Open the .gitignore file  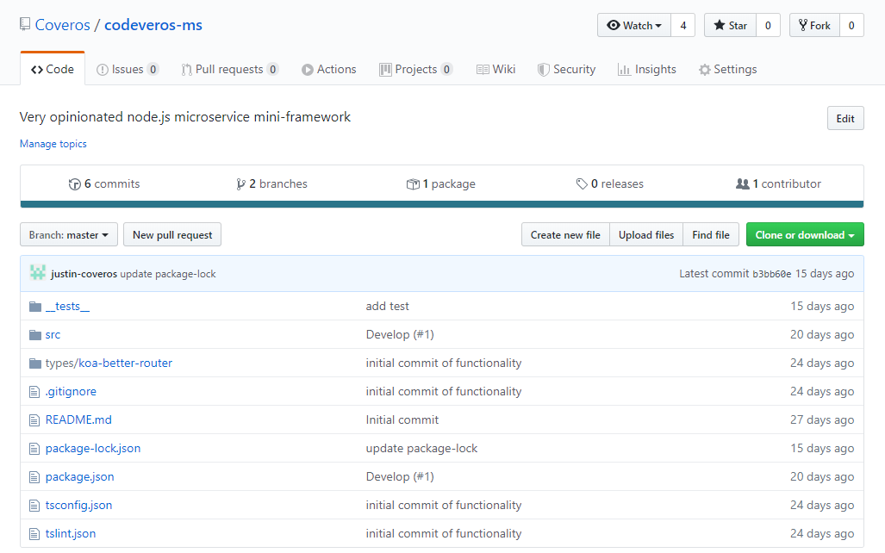click(x=71, y=392)
